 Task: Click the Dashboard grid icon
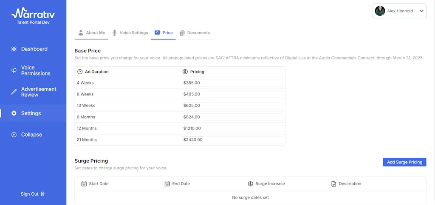pyautogui.click(x=14, y=49)
